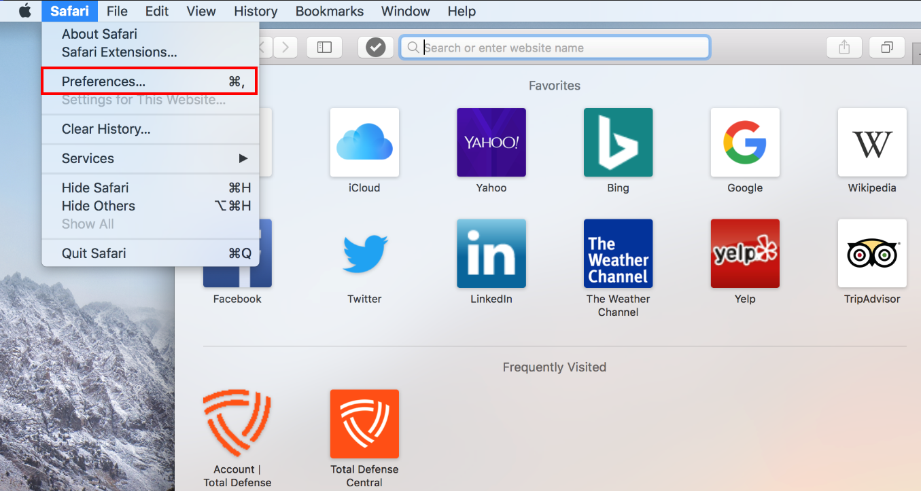The height and width of the screenshot is (491, 921).
Task: Focus the search or website name field
Action: 555,48
